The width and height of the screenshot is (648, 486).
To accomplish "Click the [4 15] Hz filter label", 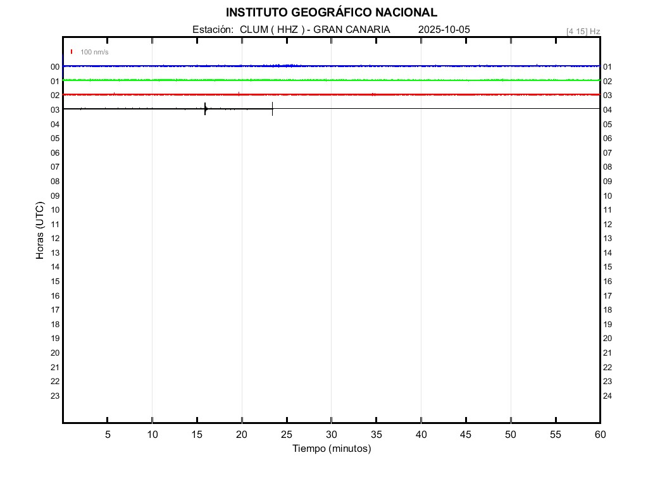I will click(583, 31).
